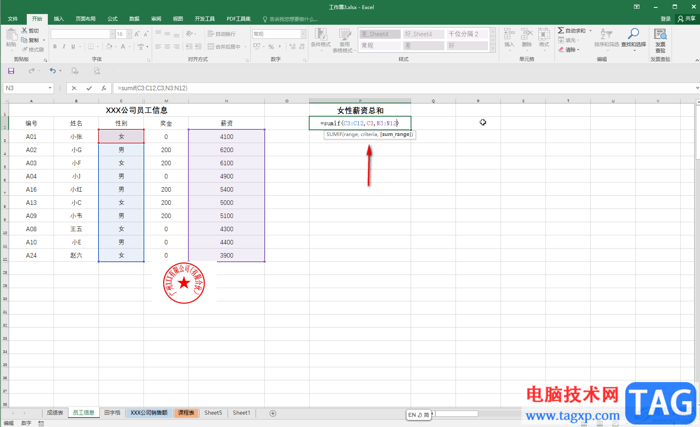Open the Font Color A button
The image size is (700, 427).
(x=123, y=47)
